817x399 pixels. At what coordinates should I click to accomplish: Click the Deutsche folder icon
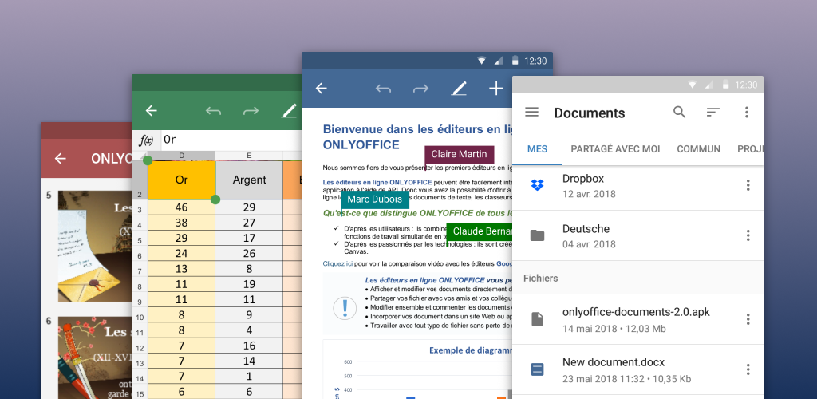(x=537, y=235)
